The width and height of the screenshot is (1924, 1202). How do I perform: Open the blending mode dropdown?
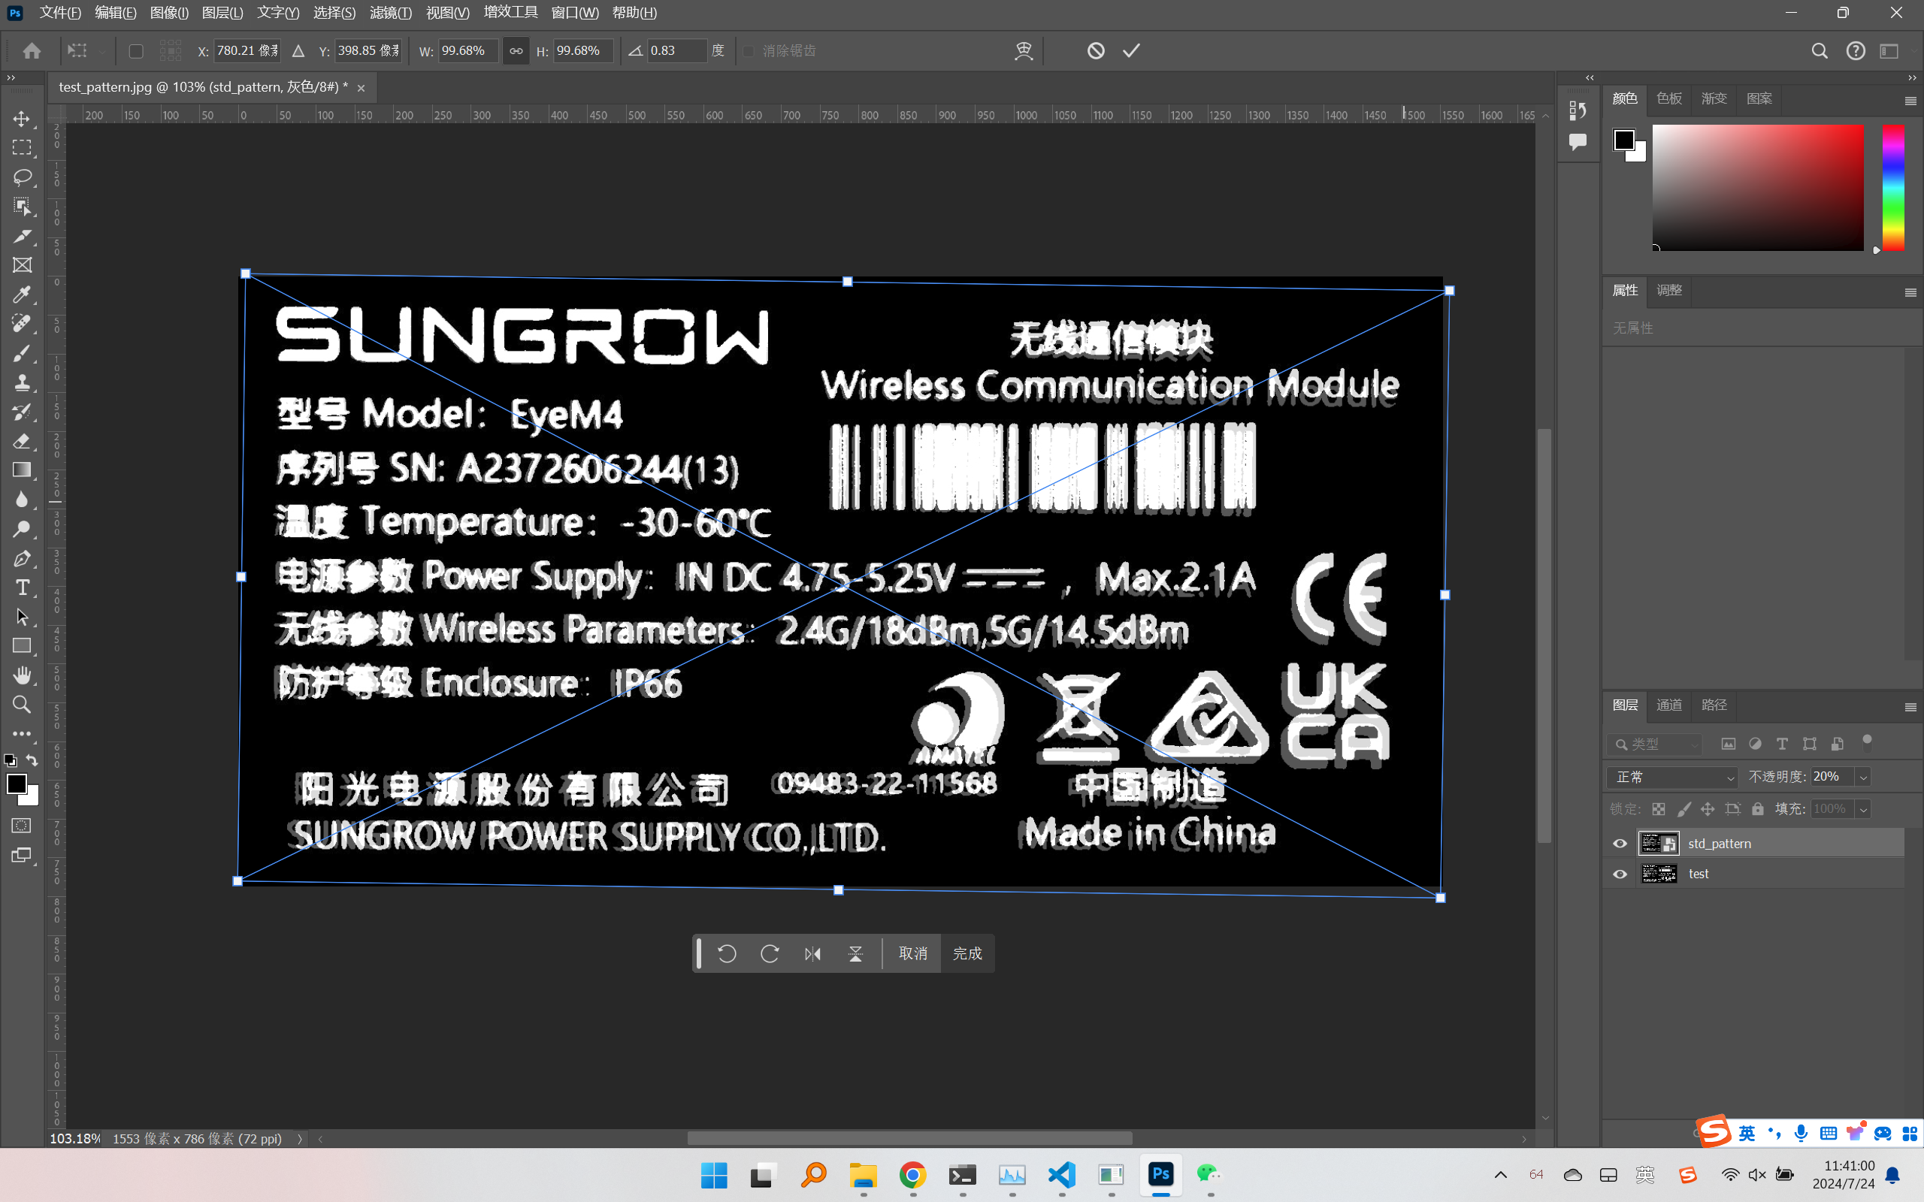1673,777
